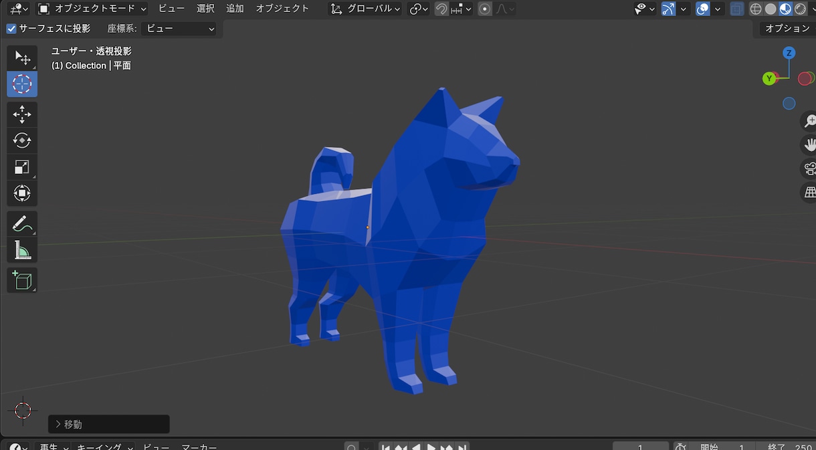The width and height of the screenshot is (816, 450).
Task: Open the 追加 menu
Action: tap(235, 9)
